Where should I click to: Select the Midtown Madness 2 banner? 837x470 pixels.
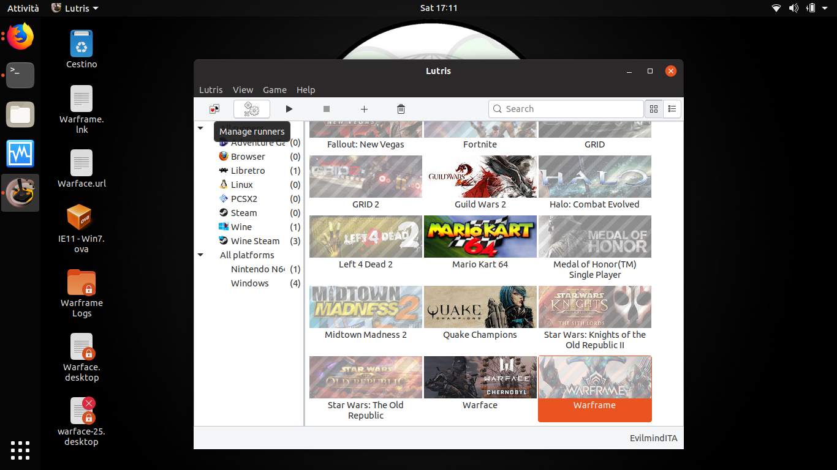click(366, 307)
